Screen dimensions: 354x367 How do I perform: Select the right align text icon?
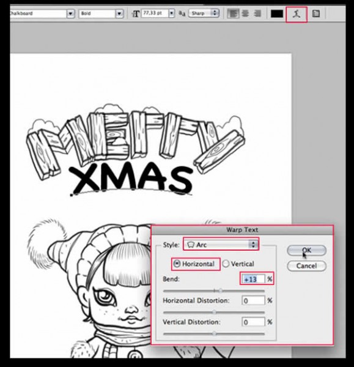257,13
